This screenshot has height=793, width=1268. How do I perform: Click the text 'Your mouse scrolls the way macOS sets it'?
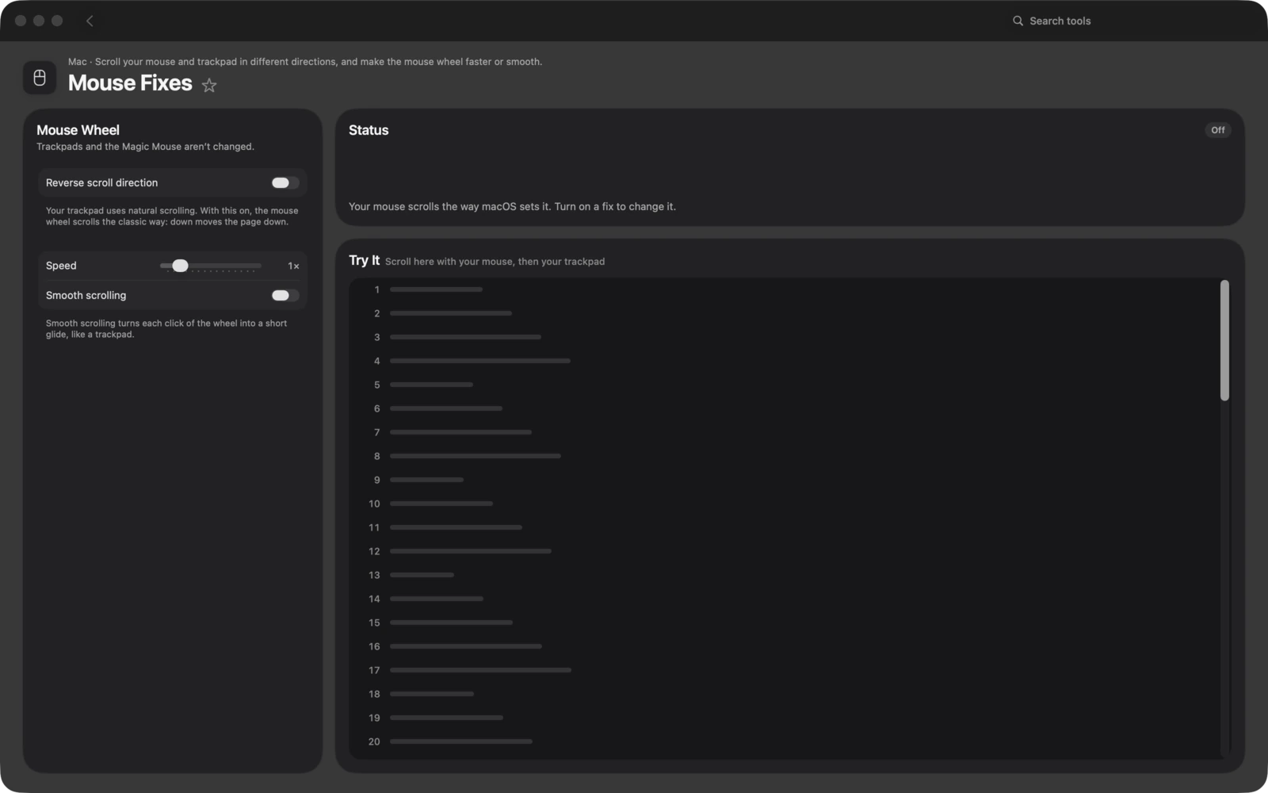[x=449, y=207]
